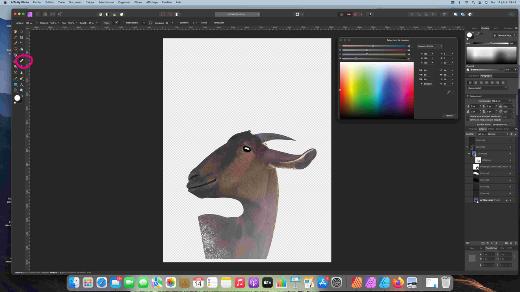Click the color picker eyedropper in Sélecteur de couleur
The height and width of the screenshot is (292, 520).
(x=448, y=92)
